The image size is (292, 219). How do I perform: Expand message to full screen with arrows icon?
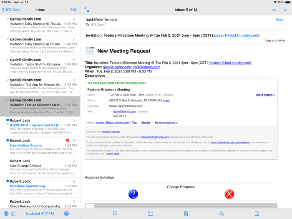pos(87,10)
